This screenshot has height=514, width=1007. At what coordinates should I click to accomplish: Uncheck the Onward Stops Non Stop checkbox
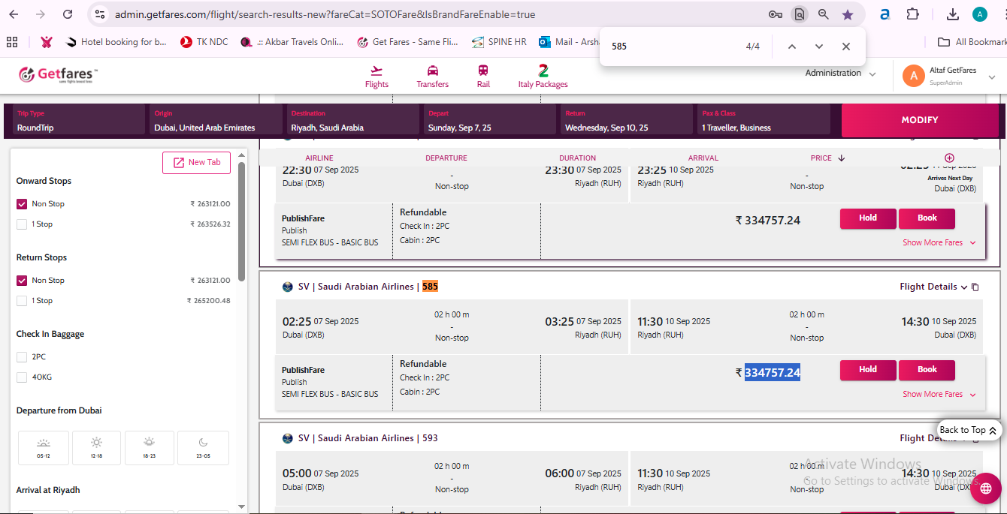click(x=22, y=204)
